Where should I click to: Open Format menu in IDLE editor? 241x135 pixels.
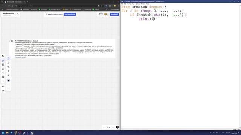pos(129,4)
